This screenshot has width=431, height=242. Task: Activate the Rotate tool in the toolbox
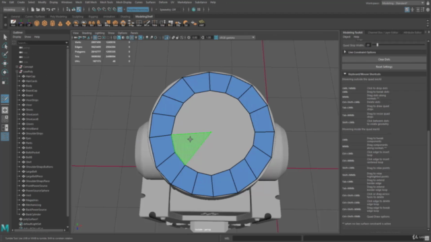[5, 72]
